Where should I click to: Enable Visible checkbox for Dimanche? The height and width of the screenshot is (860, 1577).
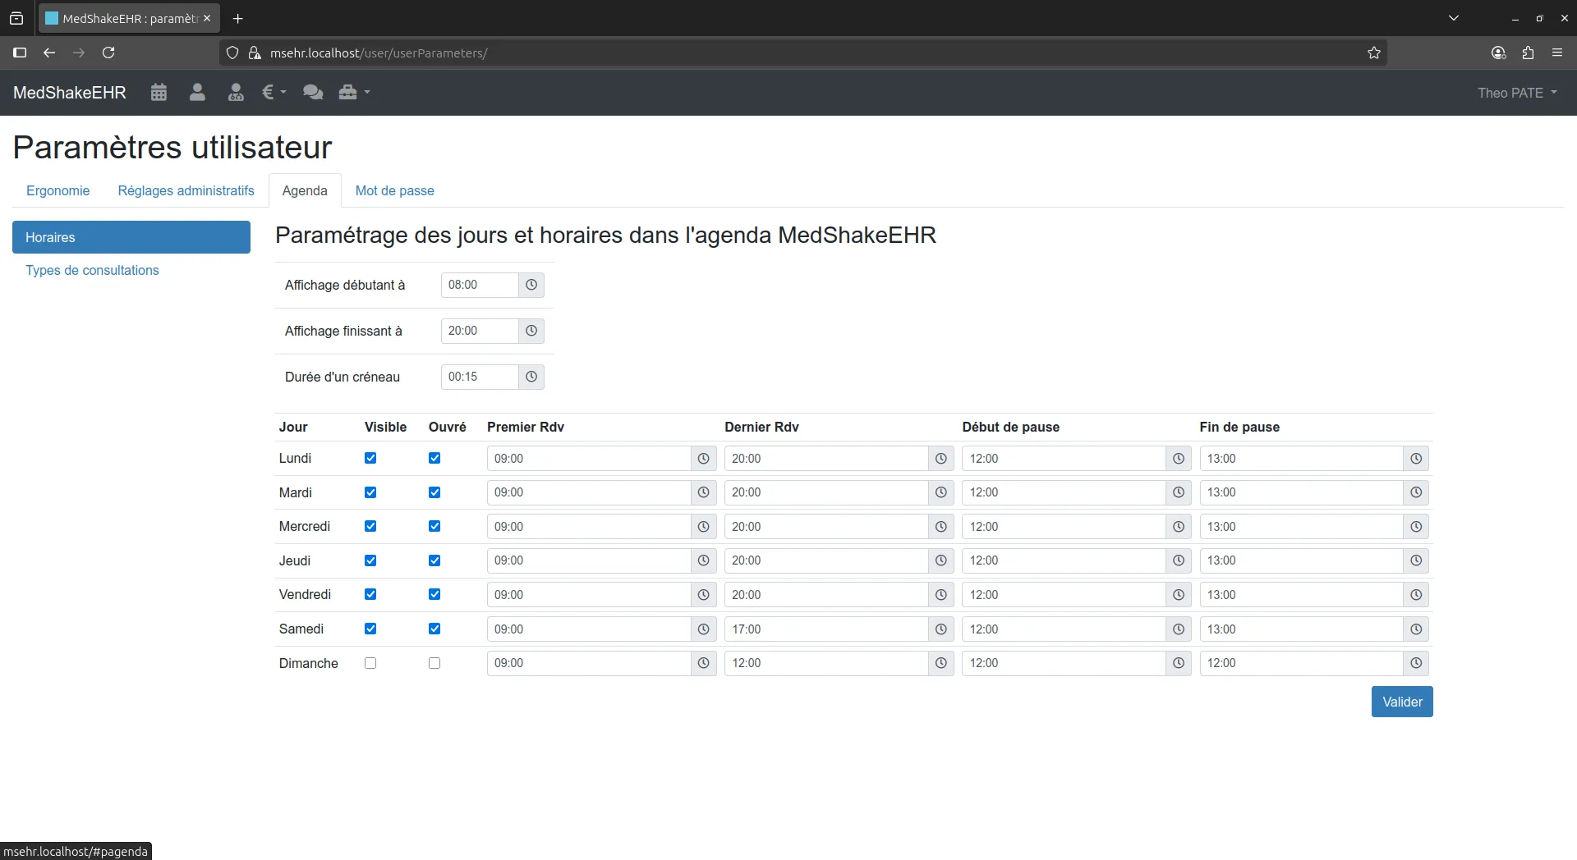pyautogui.click(x=370, y=663)
